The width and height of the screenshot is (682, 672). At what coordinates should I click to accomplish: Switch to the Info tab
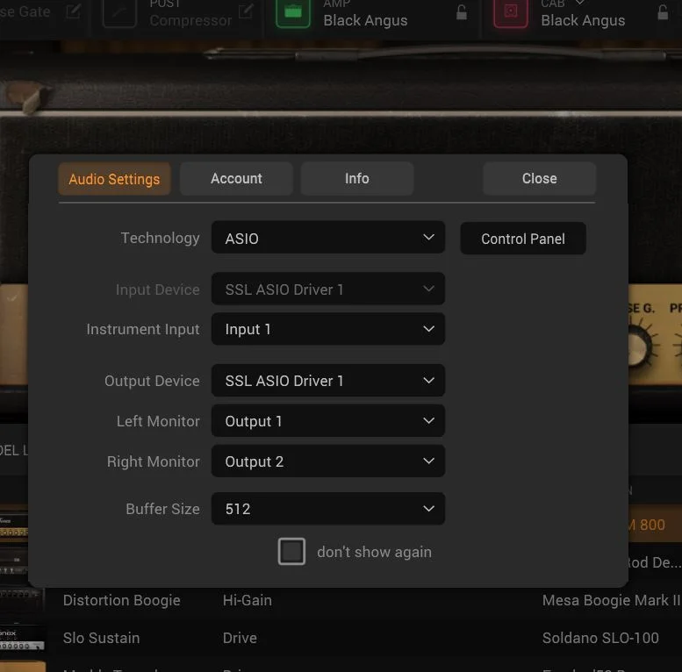[x=356, y=178]
